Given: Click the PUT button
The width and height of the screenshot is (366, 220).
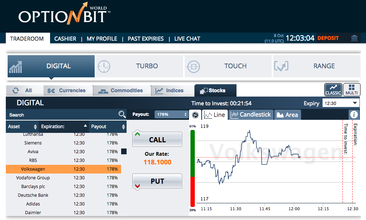Looking at the screenshot, I should (x=157, y=181).
